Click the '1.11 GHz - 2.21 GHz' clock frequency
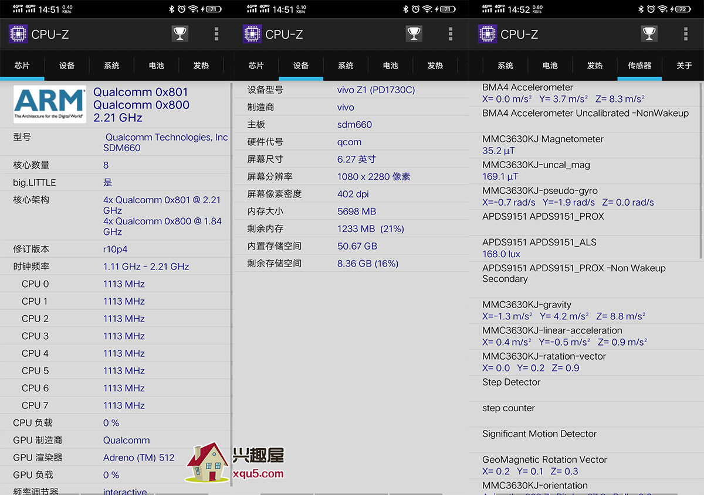This screenshot has height=495, width=704. click(146, 266)
